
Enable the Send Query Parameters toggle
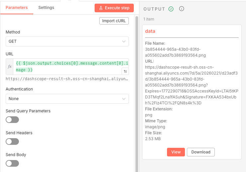[x=12, y=120]
